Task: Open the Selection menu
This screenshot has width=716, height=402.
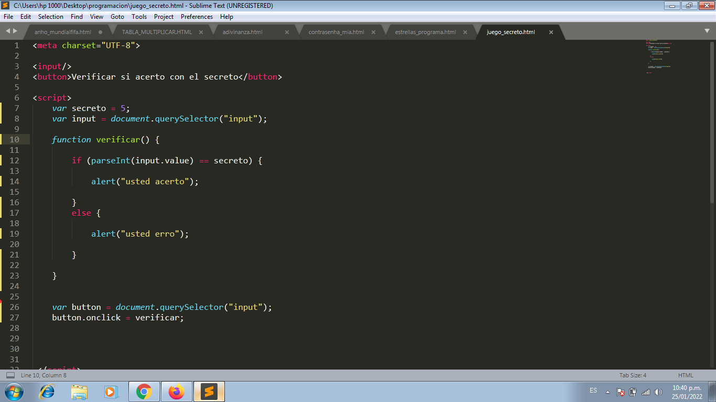Action: coord(51,17)
